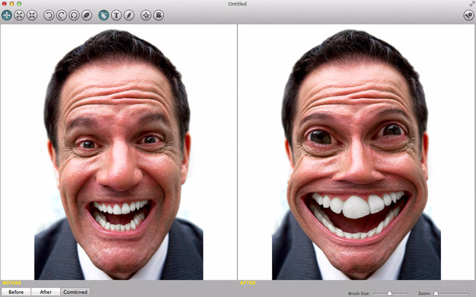Select the highlighted tag/label tool
The height and width of the screenshot is (297, 476).
click(104, 15)
